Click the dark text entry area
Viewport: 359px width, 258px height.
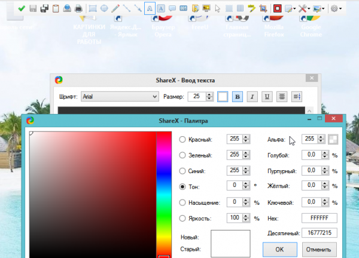coord(181,110)
